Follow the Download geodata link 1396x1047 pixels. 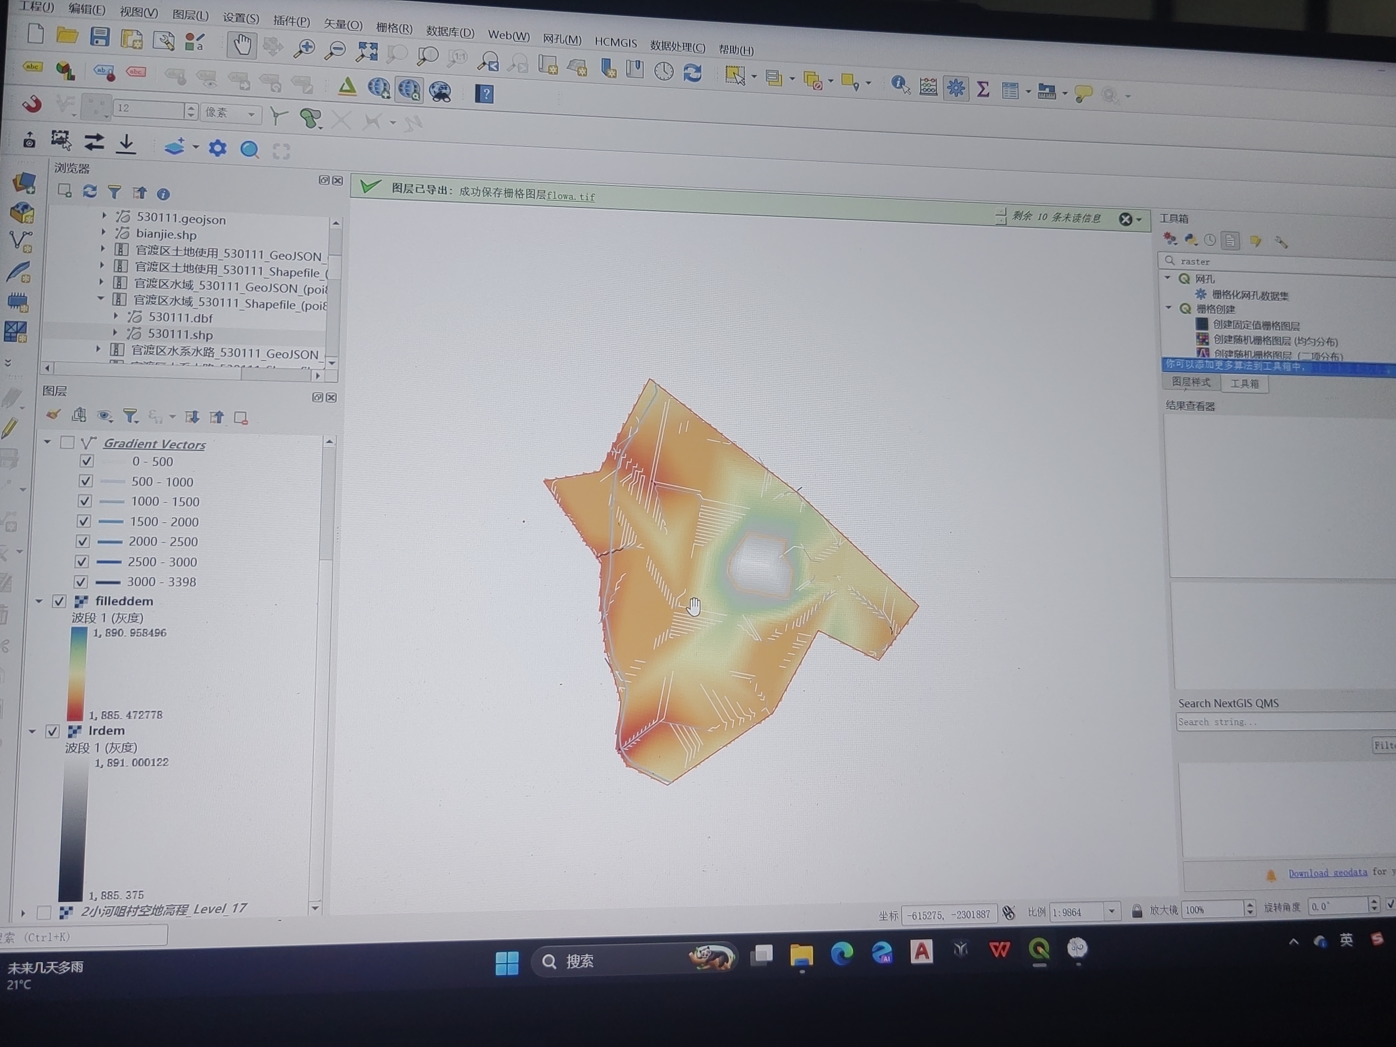[1328, 873]
